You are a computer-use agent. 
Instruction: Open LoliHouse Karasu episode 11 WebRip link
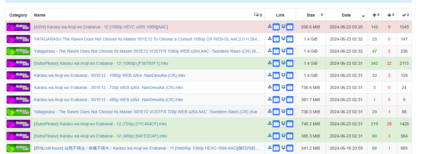(147, 148)
